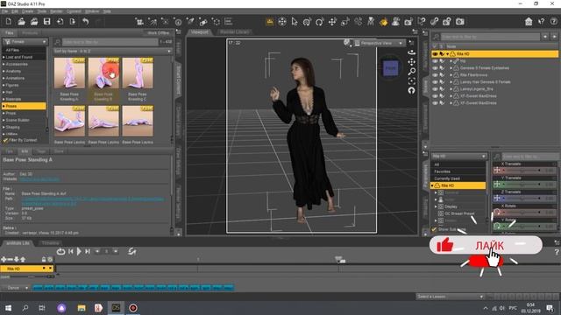The image size is (561, 315).
Task: Toggle visibility eye of Rita HD
Action: pyautogui.click(x=435, y=54)
